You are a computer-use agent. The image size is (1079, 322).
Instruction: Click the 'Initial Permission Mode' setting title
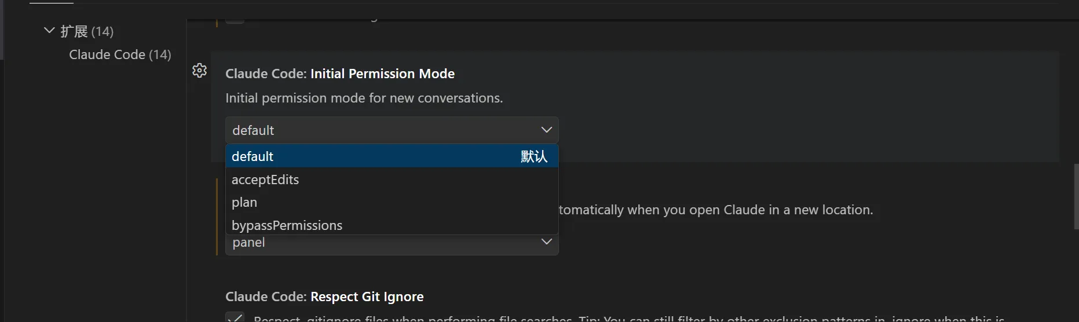pyautogui.click(x=382, y=74)
